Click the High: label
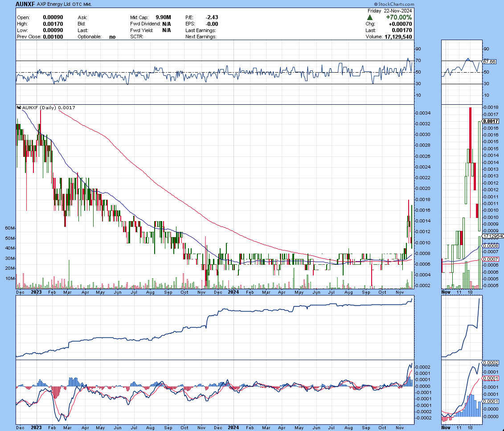The image size is (504, 431). pos(22,24)
